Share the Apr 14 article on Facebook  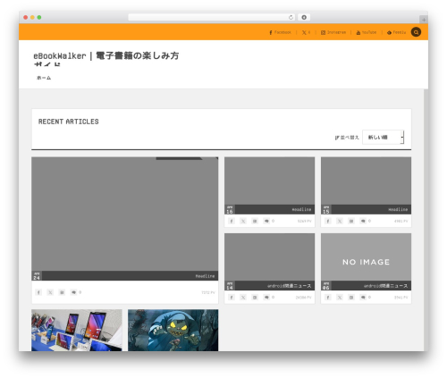(x=232, y=298)
